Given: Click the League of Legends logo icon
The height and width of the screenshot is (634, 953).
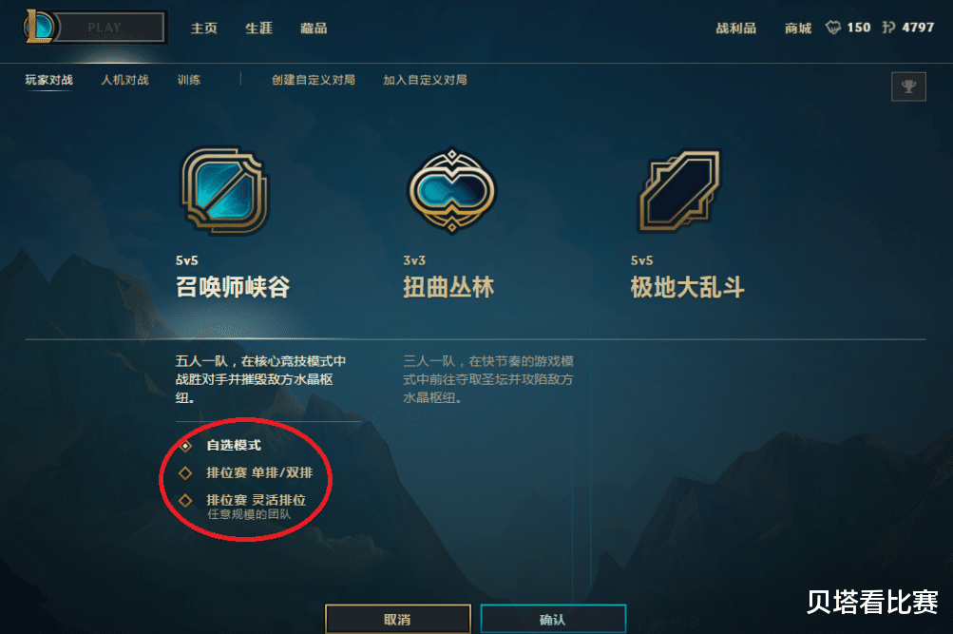Looking at the screenshot, I should pos(39,27).
